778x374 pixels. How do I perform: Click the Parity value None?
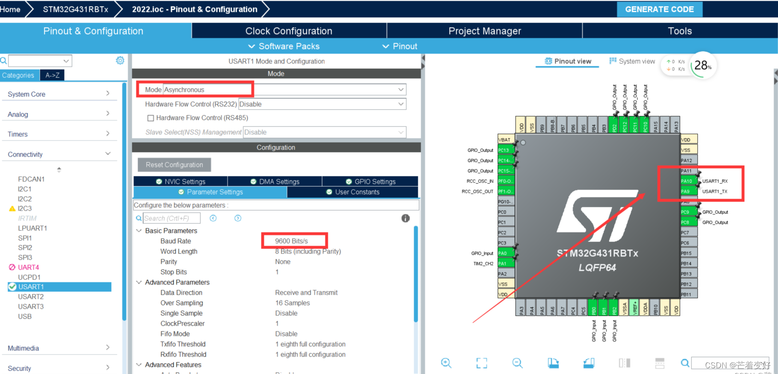click(x=283, y=262)
